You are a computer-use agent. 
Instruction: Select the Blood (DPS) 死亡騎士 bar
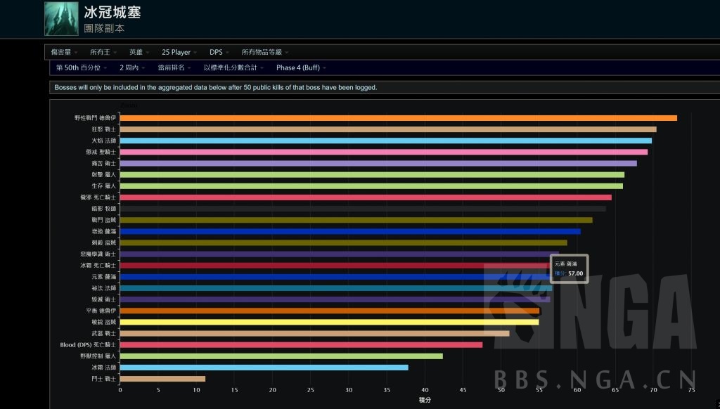(x=301, y=345)
